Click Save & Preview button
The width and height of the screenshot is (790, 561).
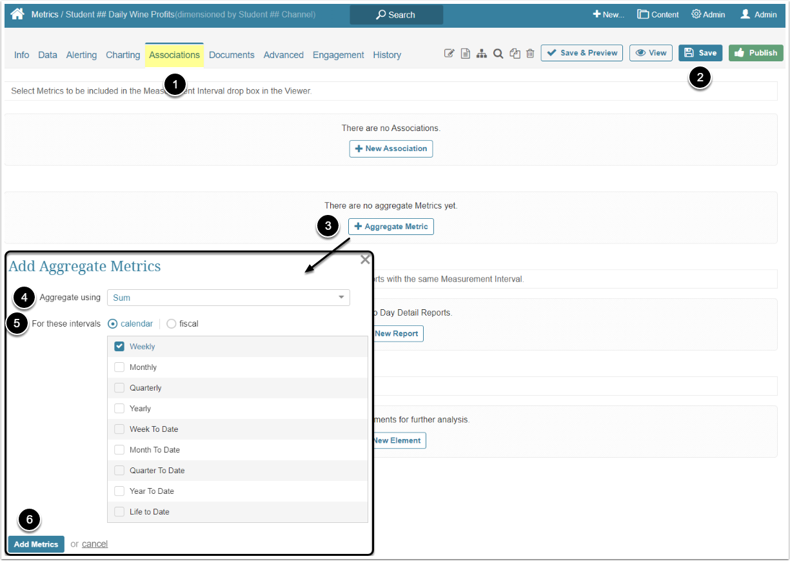click(x=582, y=53)
